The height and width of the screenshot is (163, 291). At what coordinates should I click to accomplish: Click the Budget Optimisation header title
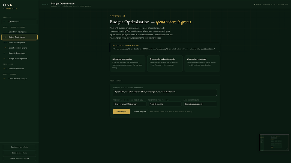[63, 4]
